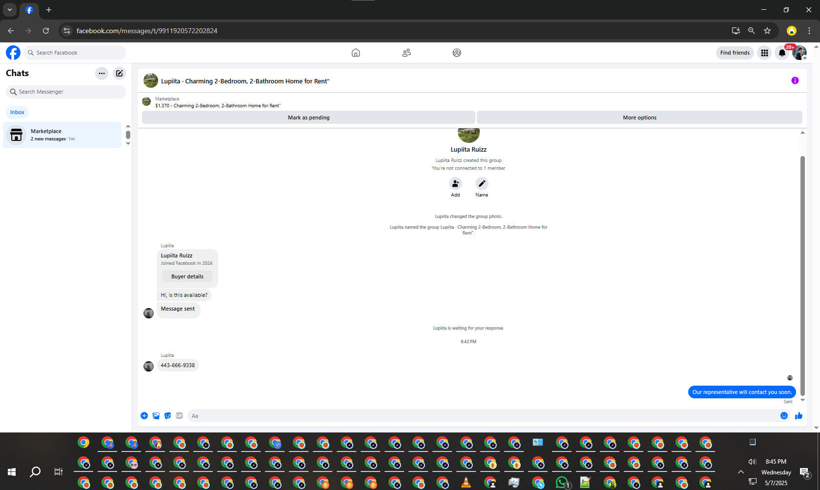Edit group name with the Name pencil icon
The height and width of the screenshot is (490, 820).
pyautogui.click(x=482, y=183)
